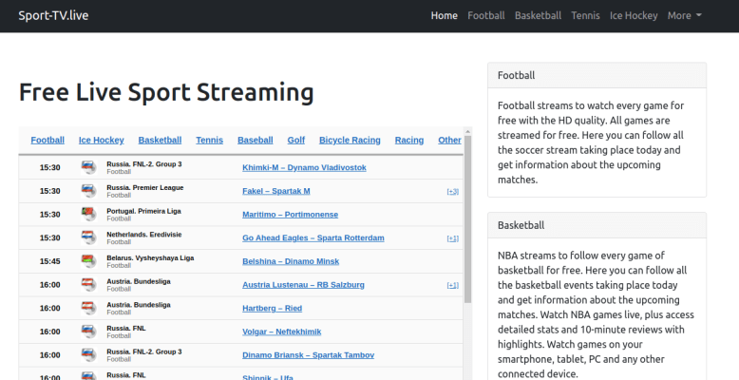Click the Portugal Primeira Liga flag icon
The image size is (739, 380).
tap(88, 214)
